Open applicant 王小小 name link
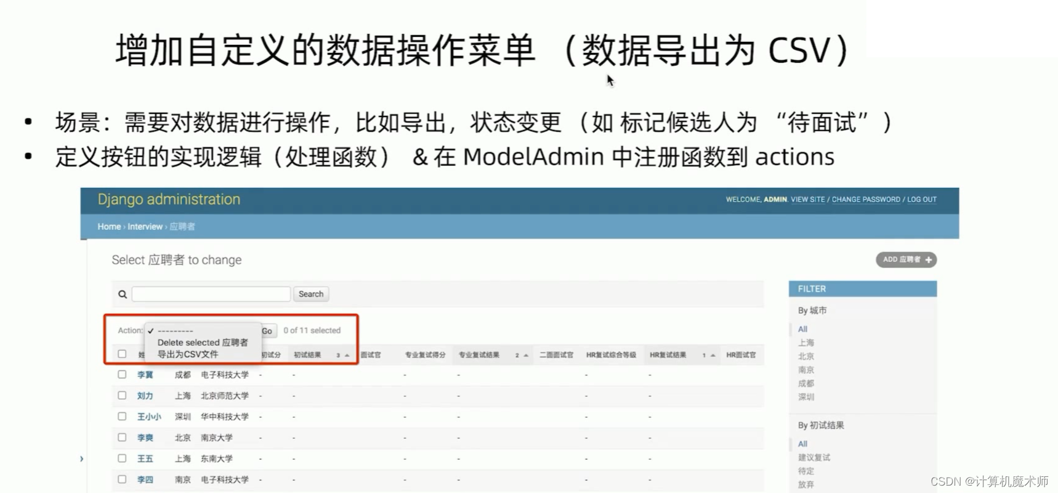Viewport: 1058px width, 493px height. click(149, 417)
